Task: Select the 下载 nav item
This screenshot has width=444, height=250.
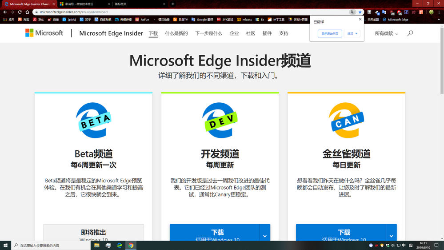Action: [153, 33]
